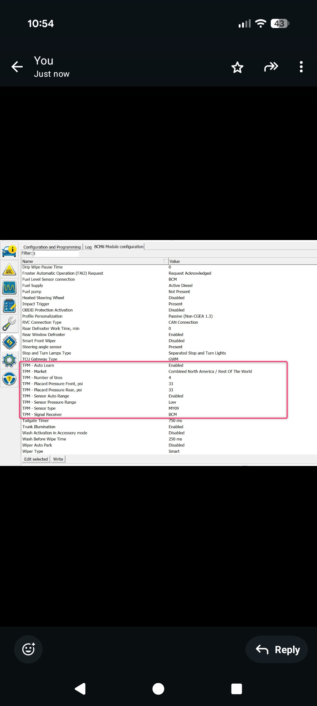Select the TPM - Market row
317x706 pixels.
pyautogui.click(x=169, y=371)
